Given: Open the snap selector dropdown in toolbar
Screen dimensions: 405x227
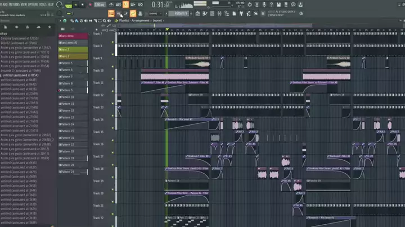Looking at the screenshot, I should pyautogui.click(x=152, y=12).
